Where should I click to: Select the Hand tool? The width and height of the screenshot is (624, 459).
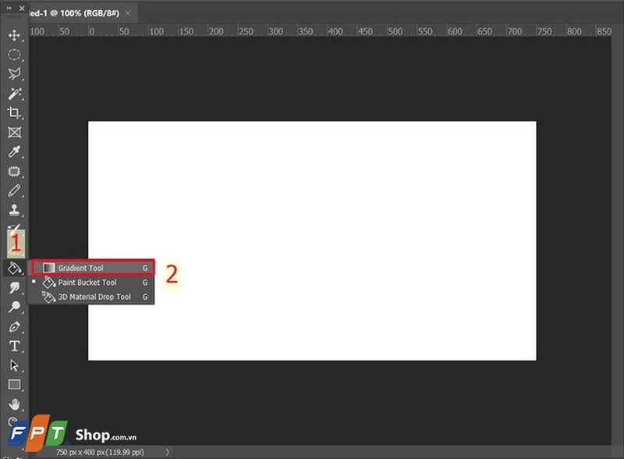pos(14,404)
